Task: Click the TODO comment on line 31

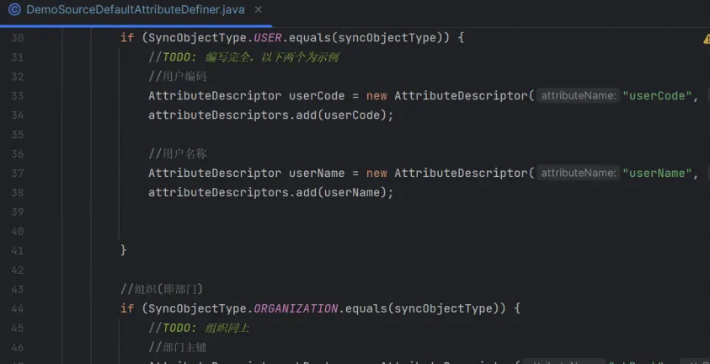Action: click(243, 57)
